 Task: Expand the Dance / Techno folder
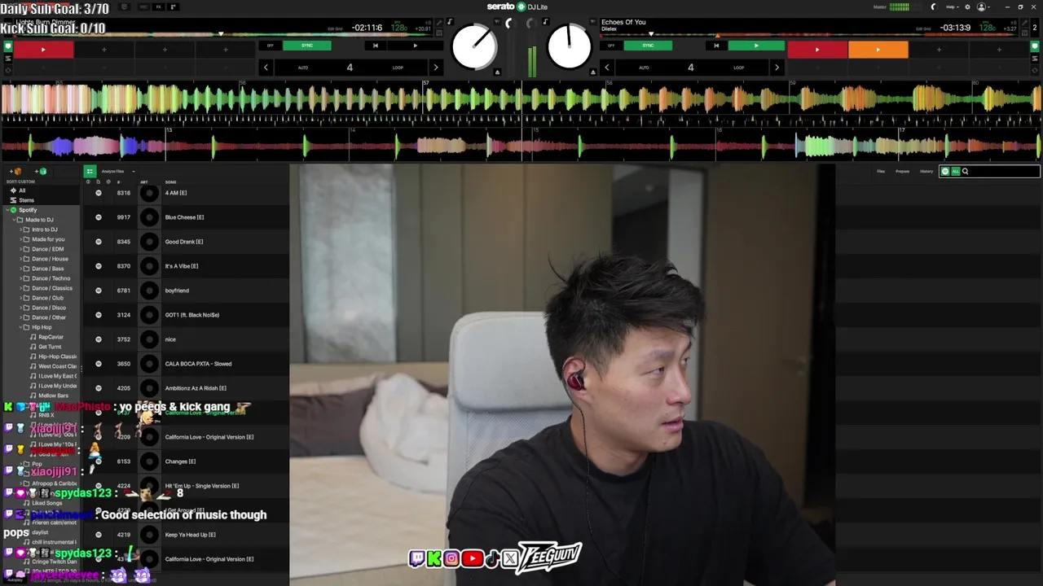[x=20, y=278]
